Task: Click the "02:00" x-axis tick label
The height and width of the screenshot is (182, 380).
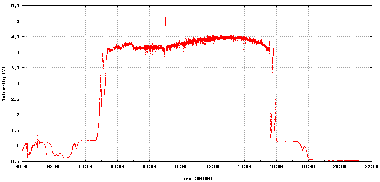Action: click(x=54, y=166)
